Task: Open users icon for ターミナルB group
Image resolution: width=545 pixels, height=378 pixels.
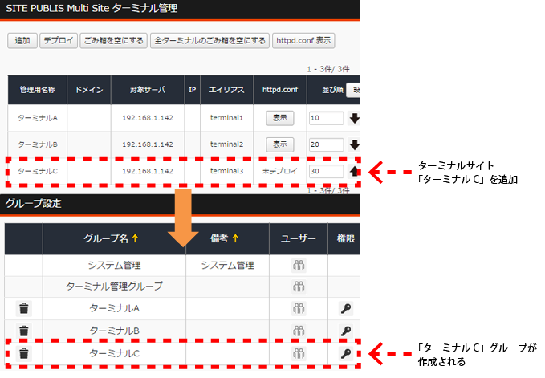Action: point(299,331)
